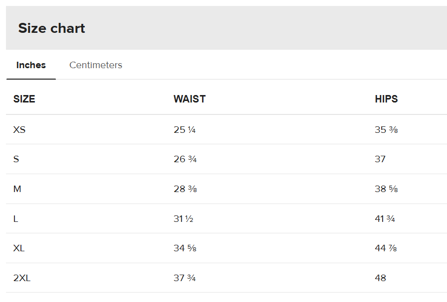Click the WAIST column header
447x302 pixels.
(190, 99)
